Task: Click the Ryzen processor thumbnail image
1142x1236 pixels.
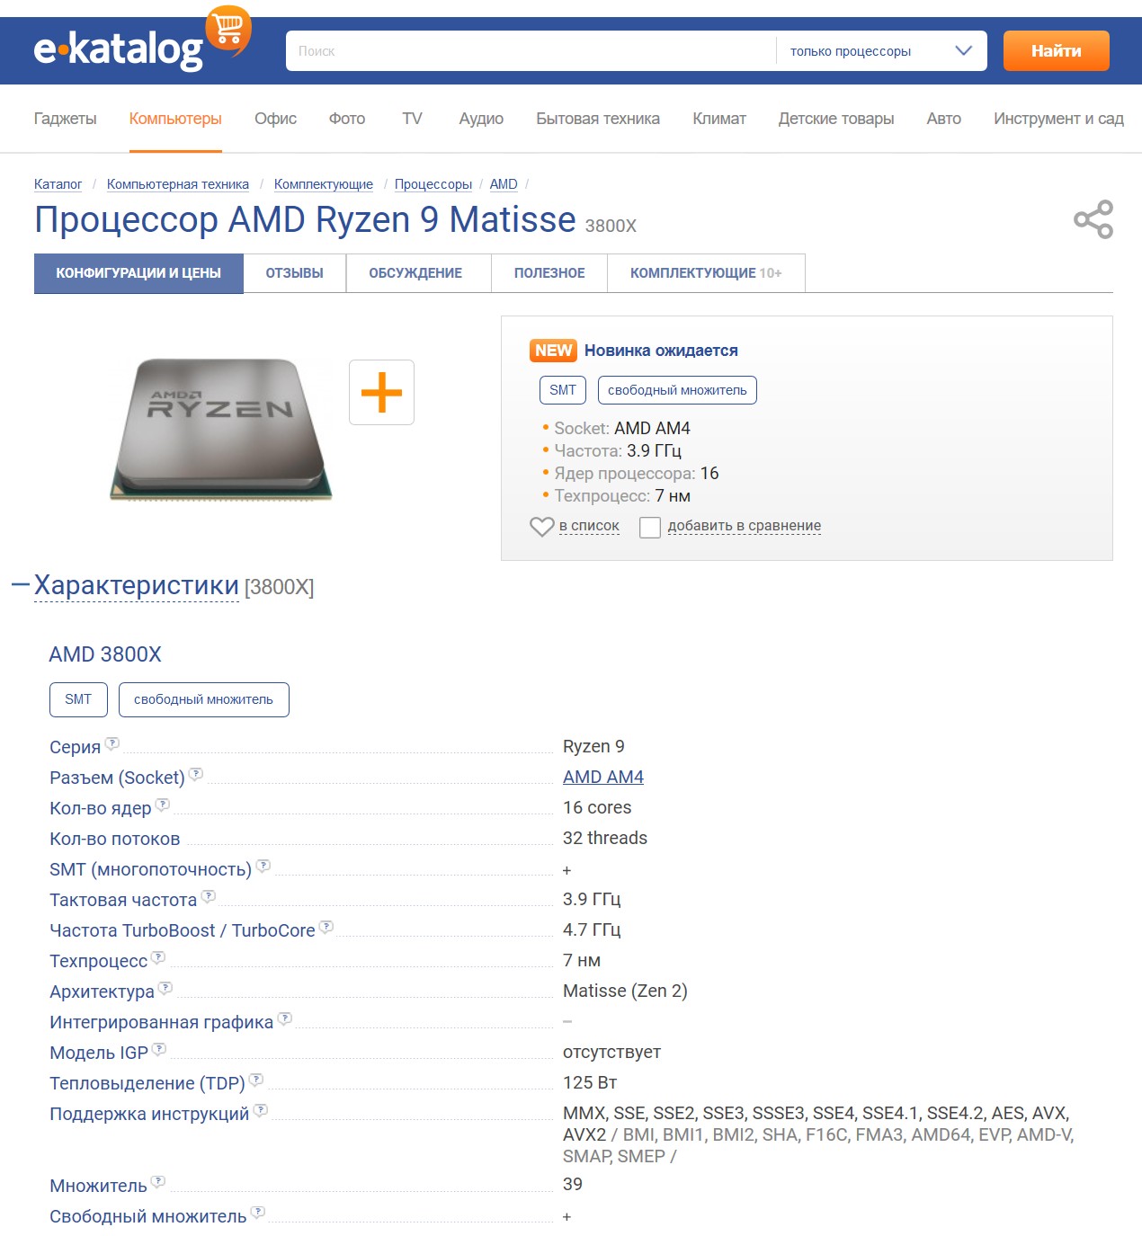Action: [x=221, y=429]
